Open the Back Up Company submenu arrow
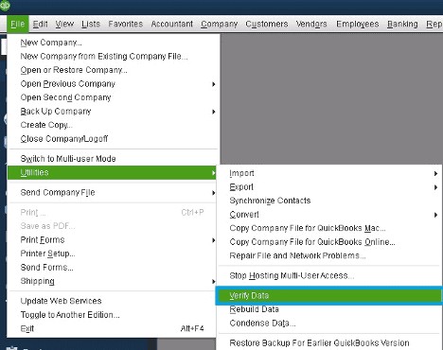This screenshot has width=443, height=350. click(214, 112)
